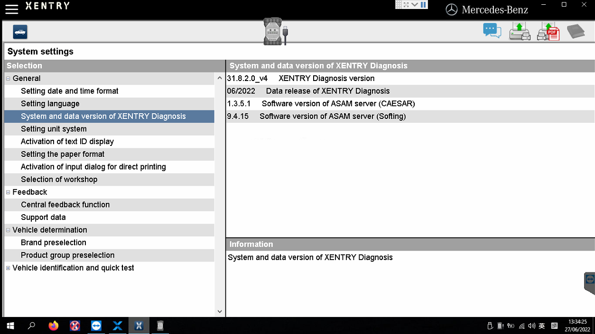This screenshot has width=595, height=334.
Task: Open the chat feedback speech bubble icon
Action: pyautogui.click(x=492, y=31)
